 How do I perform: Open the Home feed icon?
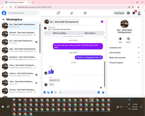58,13
